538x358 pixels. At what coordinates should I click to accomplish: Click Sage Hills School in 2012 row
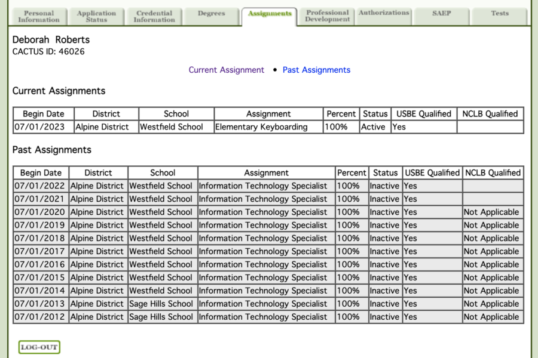click(163, 317)
